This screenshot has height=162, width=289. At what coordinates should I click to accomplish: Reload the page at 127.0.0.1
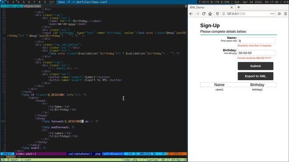[x=204, y=14]
